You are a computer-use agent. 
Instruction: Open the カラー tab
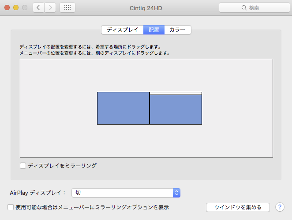[177, 30]
